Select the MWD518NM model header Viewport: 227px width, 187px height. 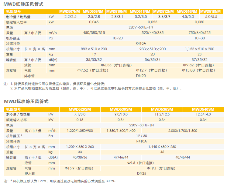point(211,12)
